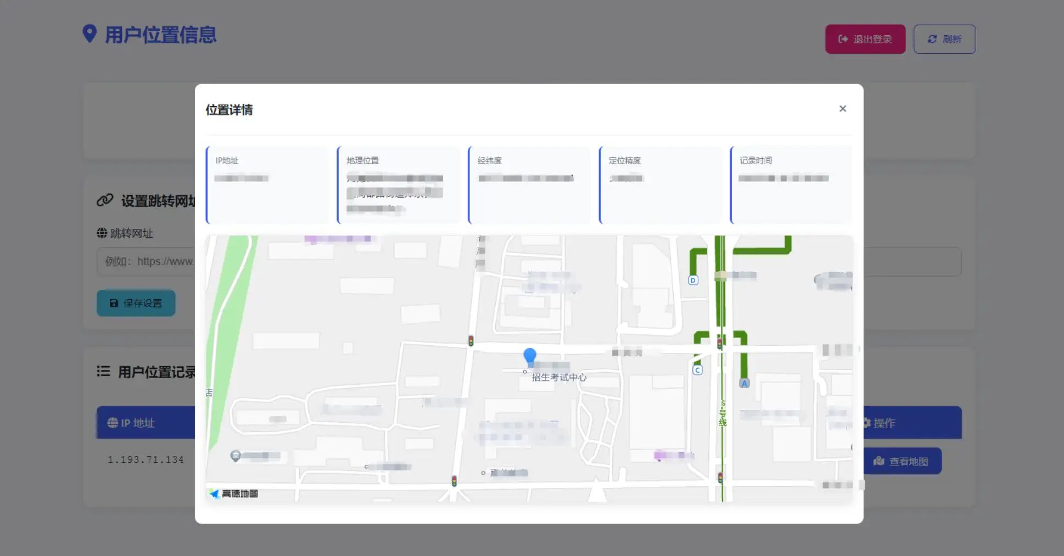
Task: Click subway exit D marker
Action: coord(693,280)
